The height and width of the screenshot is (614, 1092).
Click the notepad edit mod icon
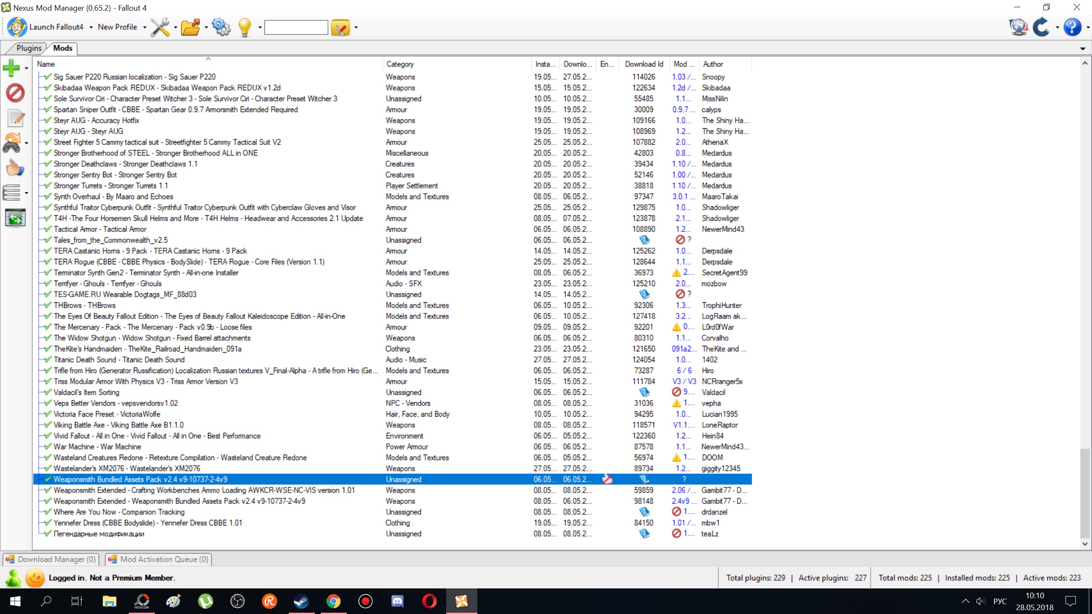pyautogui.click(x=15, y=118)
